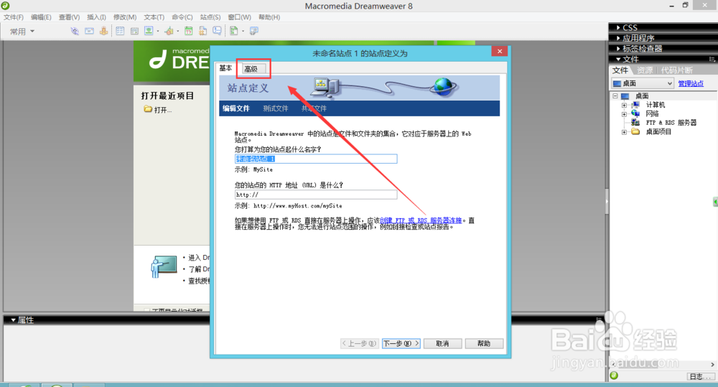Select the 基本 tab in the dialog
Screen dimensions: 718x387
click(225, 67)
